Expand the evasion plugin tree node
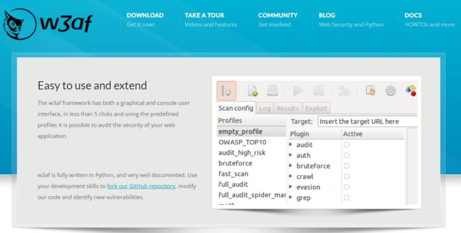This screenshot has height=233, width=461. click(291, 187)
